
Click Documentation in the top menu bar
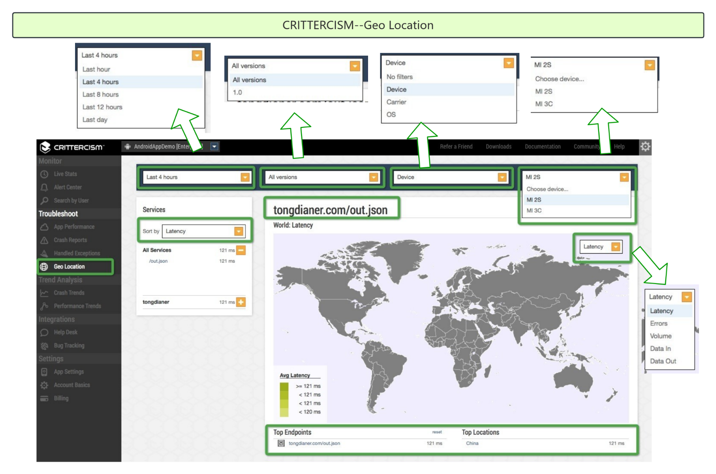543,146
